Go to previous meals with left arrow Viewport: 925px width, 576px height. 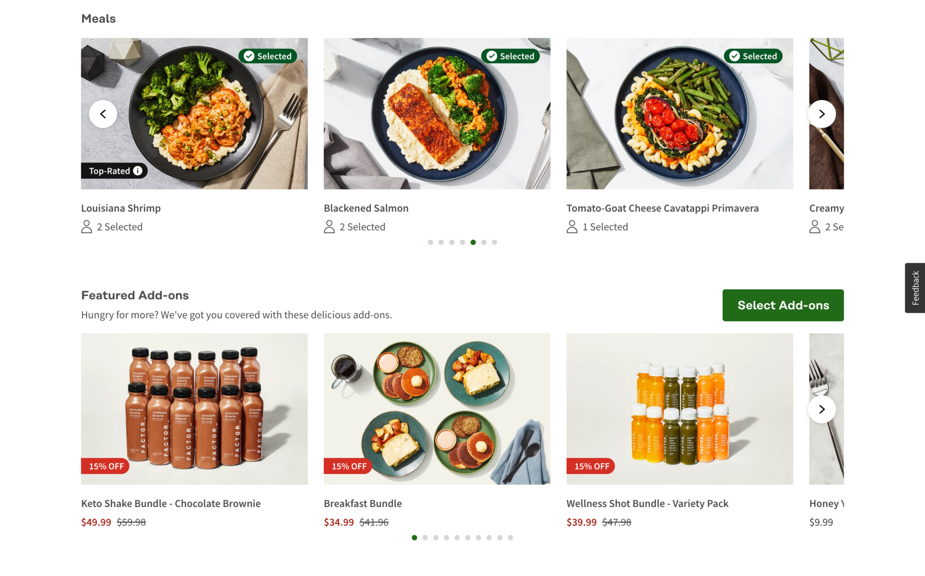(103, 114)
